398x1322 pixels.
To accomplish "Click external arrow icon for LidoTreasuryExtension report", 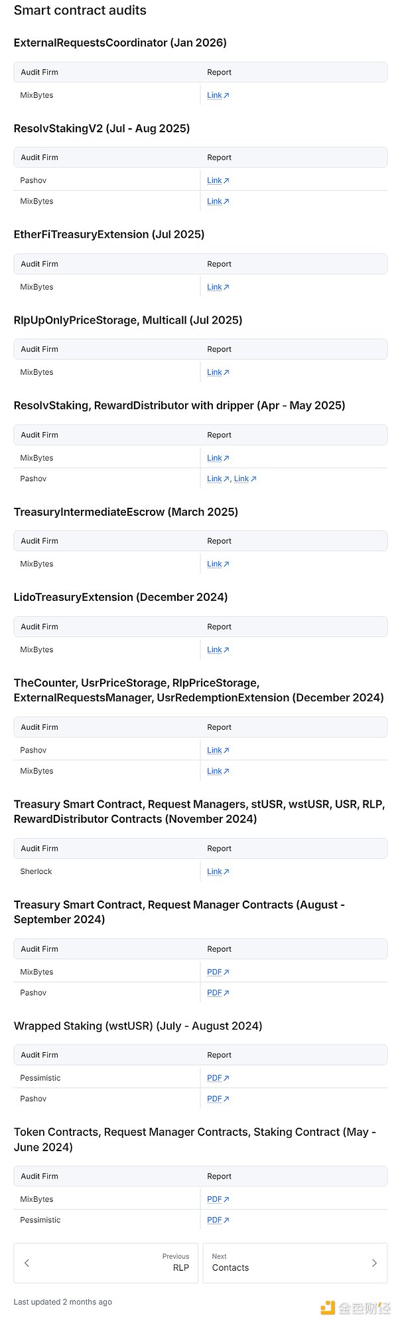I will tap(227, 649).
